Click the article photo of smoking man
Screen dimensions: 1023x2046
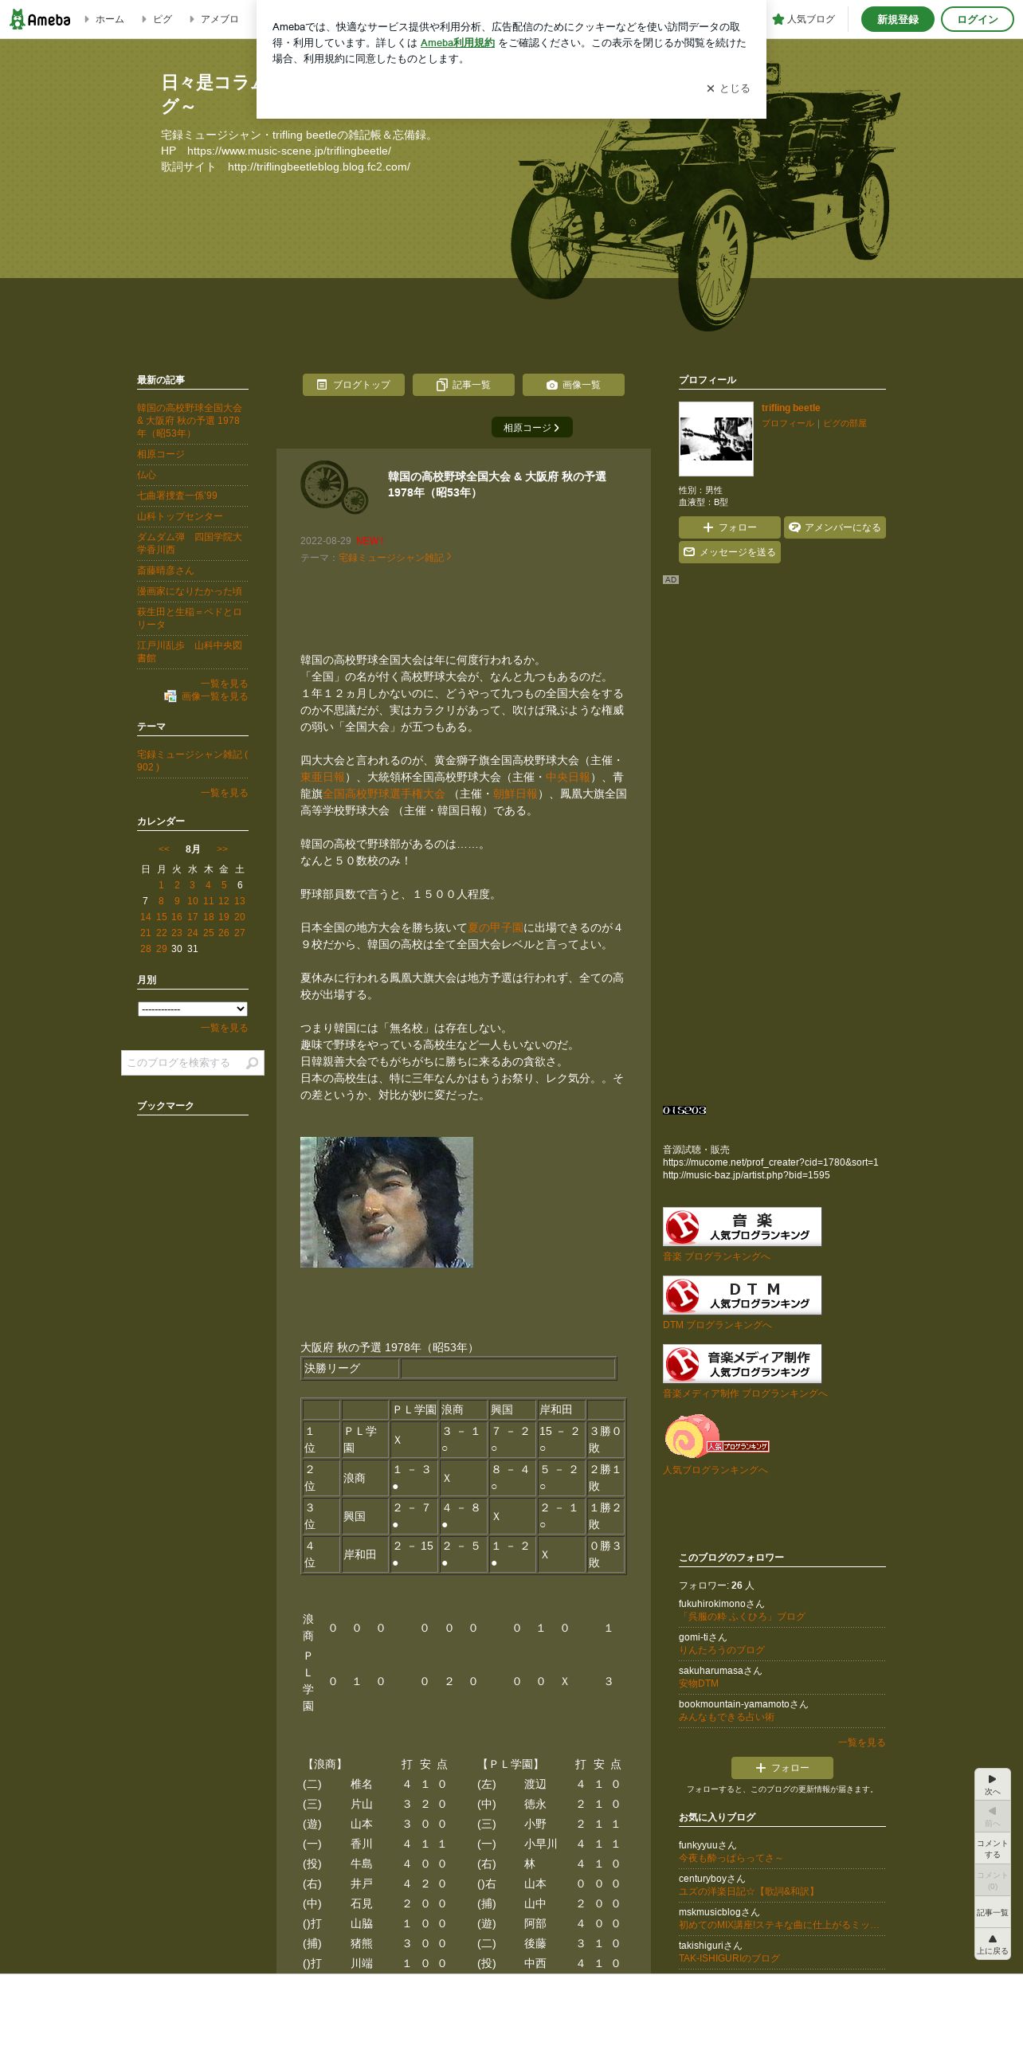tap(386, 1202)
